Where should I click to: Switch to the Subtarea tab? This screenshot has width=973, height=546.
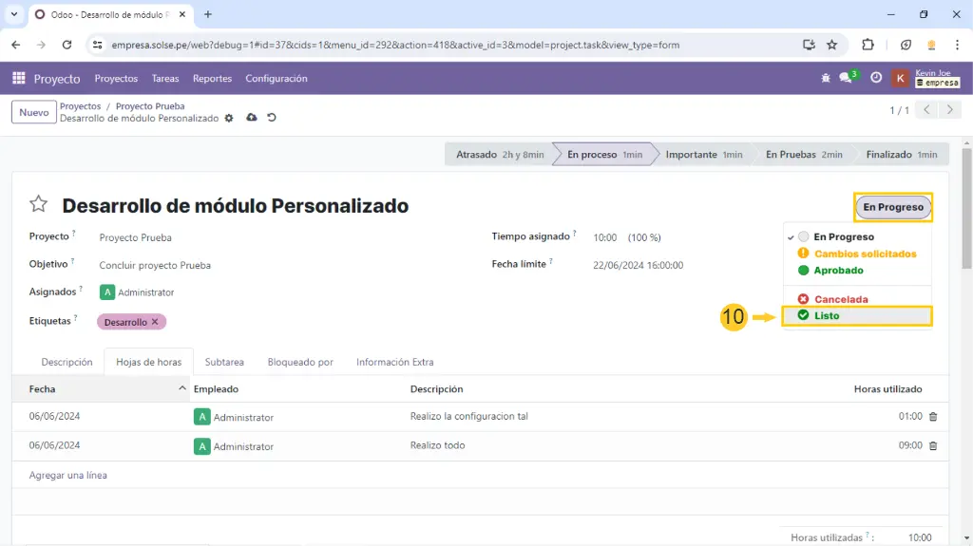(x=224, y=362)
